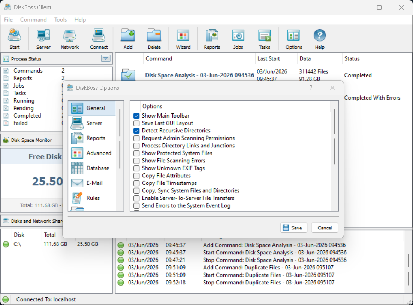Click the Completed With Errors status text
Viewport: 413px width, 305px height.
pyautogui.click(x=372, y=98)
